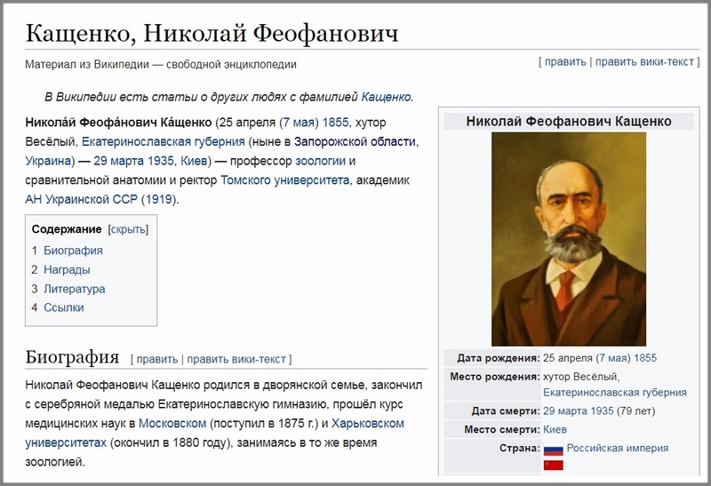Open infobox «1855» birth year link
Image resolution: width=711 pixels, height=486 pixels.
tap(645, 358)
